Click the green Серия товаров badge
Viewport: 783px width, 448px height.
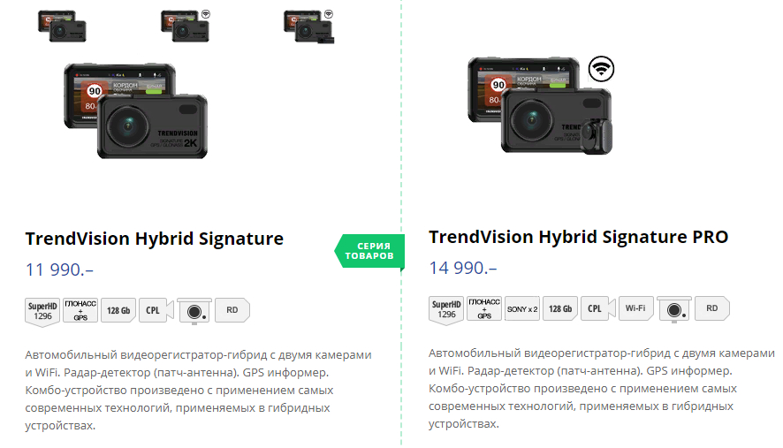369,251
